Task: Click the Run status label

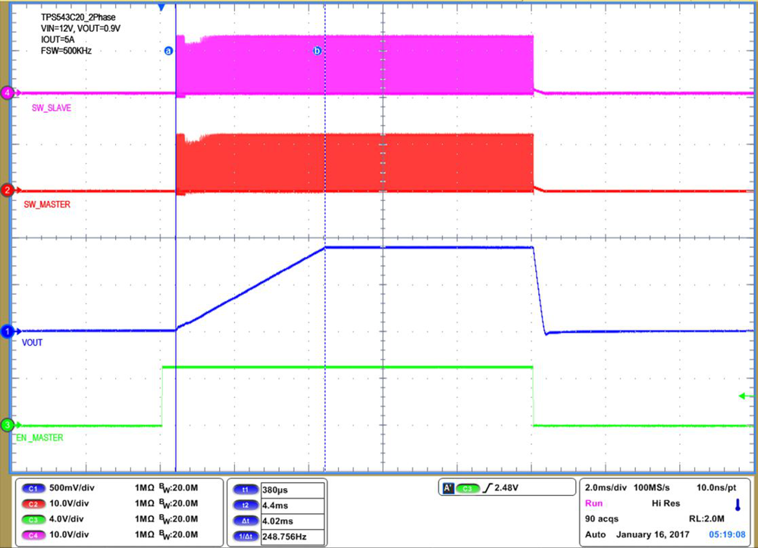Action: point(594,503)
